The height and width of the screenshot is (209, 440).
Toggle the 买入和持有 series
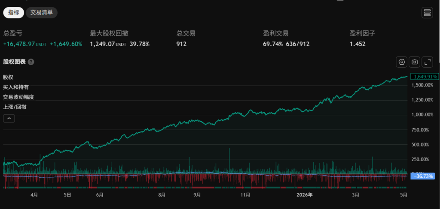coord(16,87)
